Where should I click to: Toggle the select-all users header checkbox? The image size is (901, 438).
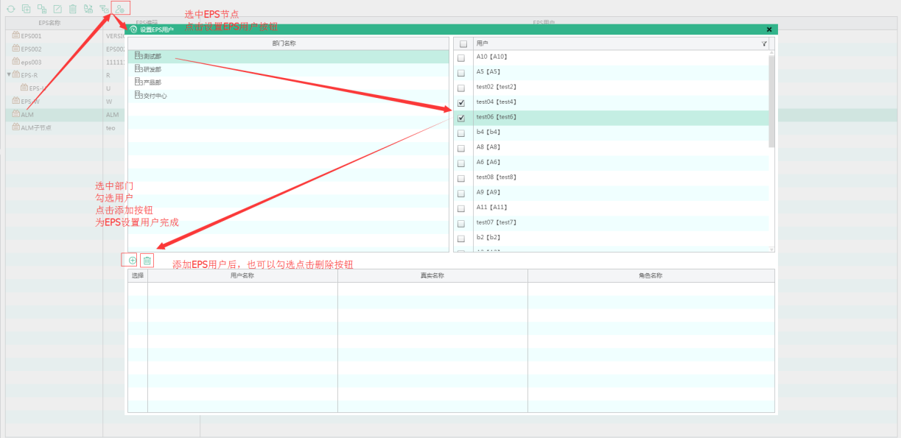(x=463, y=44)
